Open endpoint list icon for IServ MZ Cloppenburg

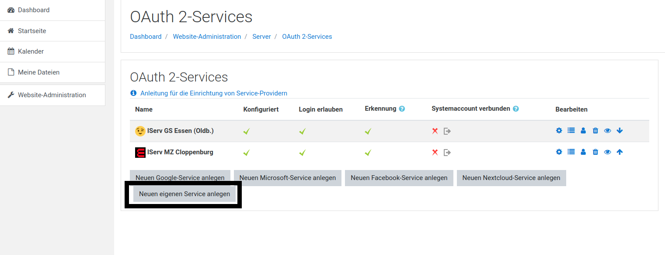tap(571, 152)
